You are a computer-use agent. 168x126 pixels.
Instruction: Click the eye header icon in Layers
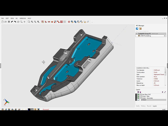point(138,92)
